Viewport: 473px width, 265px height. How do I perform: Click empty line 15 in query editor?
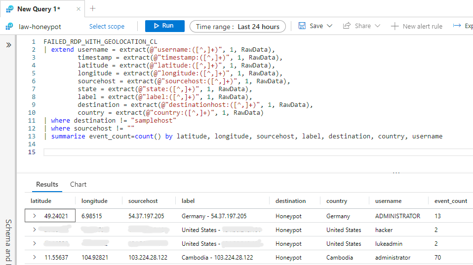pos(247,152)
